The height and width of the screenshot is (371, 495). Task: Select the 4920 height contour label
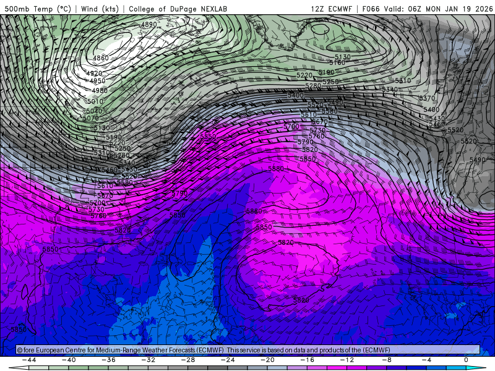point(94,74)
